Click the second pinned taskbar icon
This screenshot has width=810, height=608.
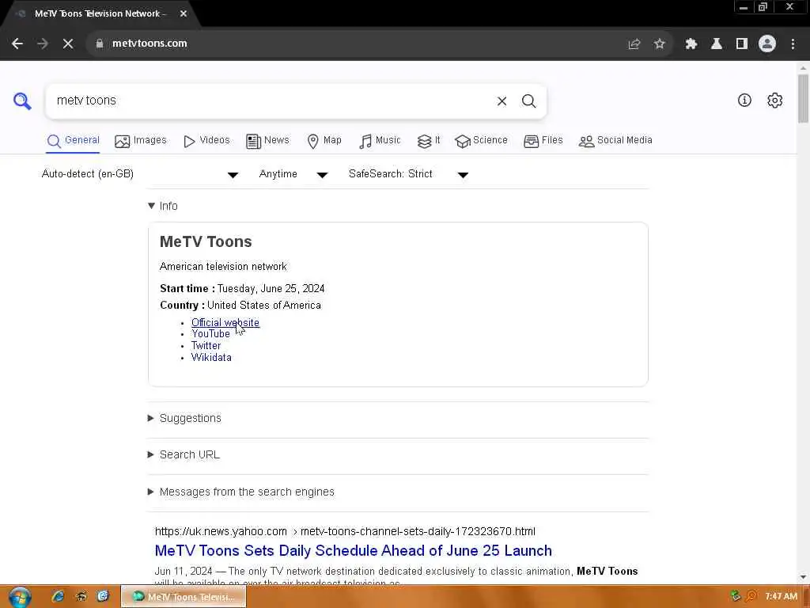[81, 597]
